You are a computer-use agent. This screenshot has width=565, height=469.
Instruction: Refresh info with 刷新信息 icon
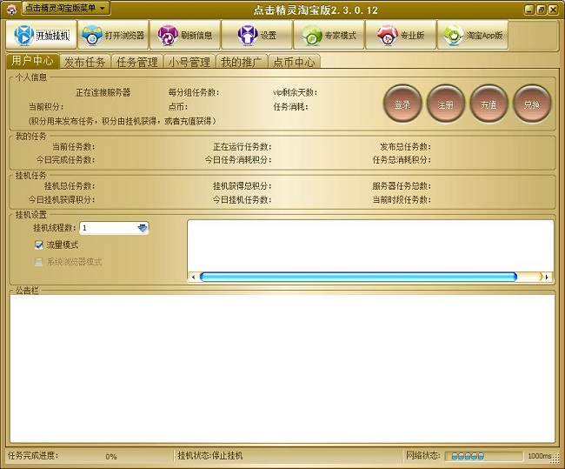pyautogui.click(x=168, y=35)
